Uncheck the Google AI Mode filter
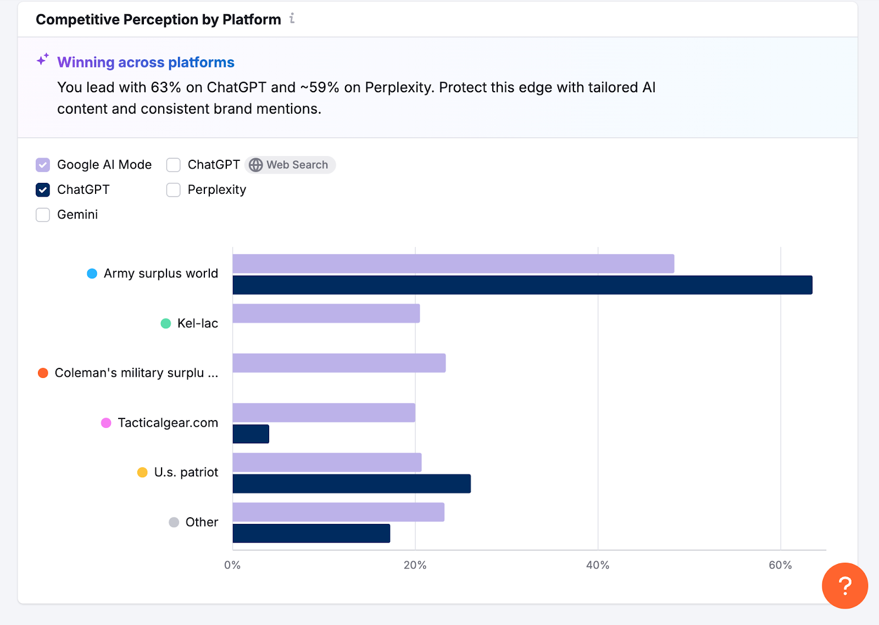This screenshot has height=625, width=879. click(43, 164)
